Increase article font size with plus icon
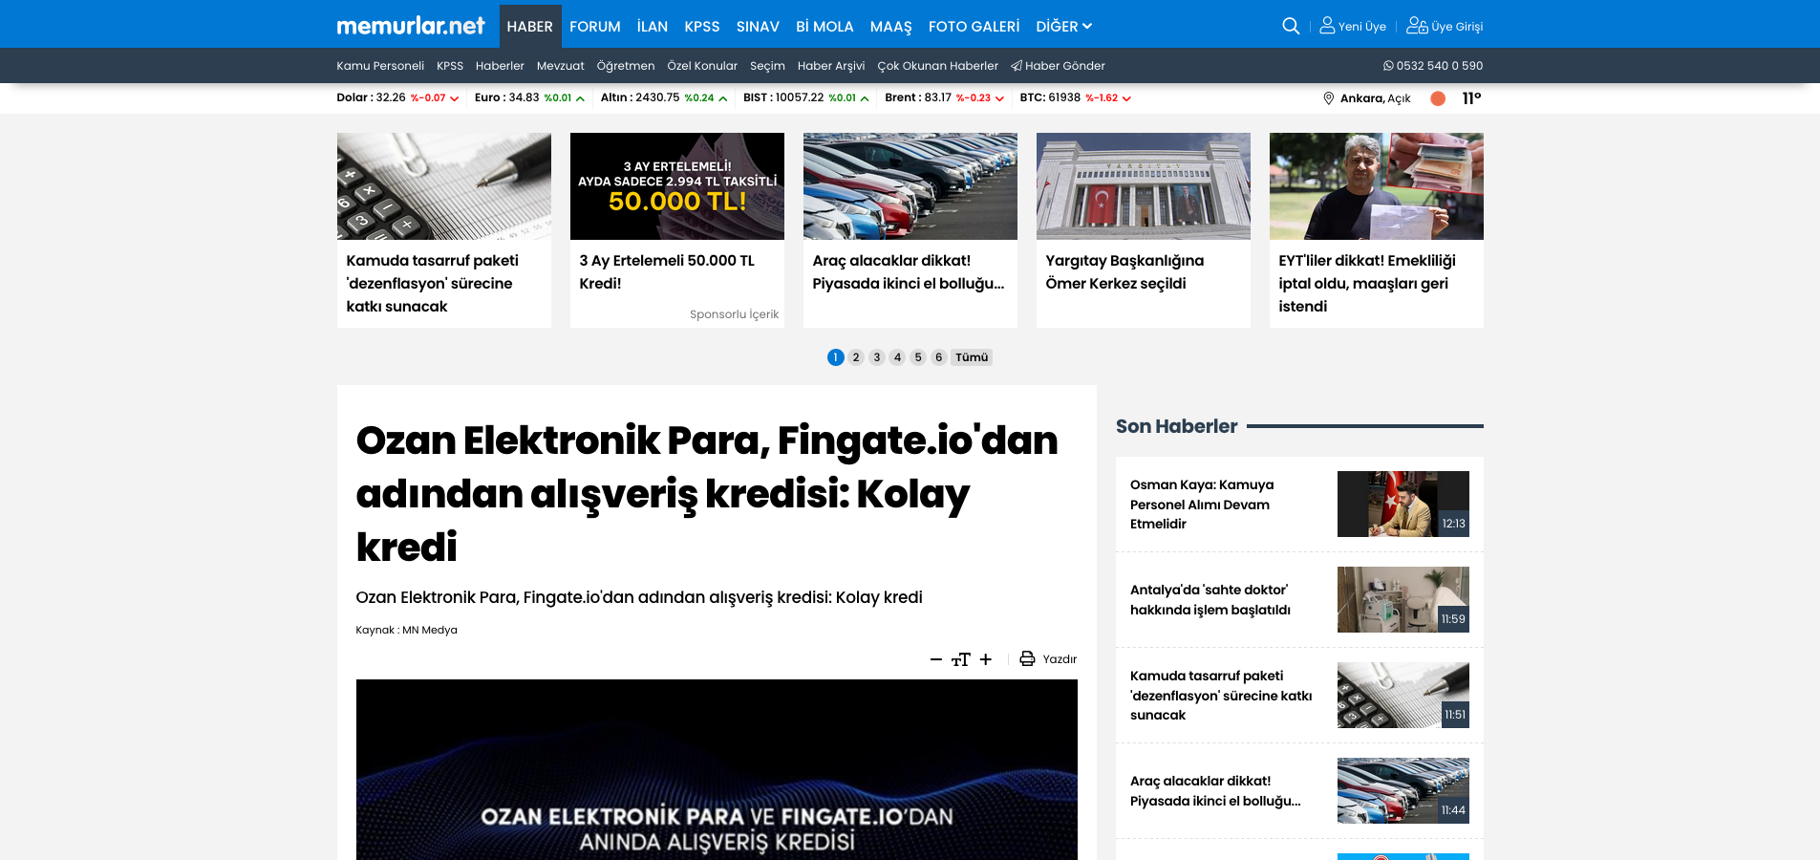This screenshot has height=860, width=1820. pyautogui.click(x=986, y=659)
